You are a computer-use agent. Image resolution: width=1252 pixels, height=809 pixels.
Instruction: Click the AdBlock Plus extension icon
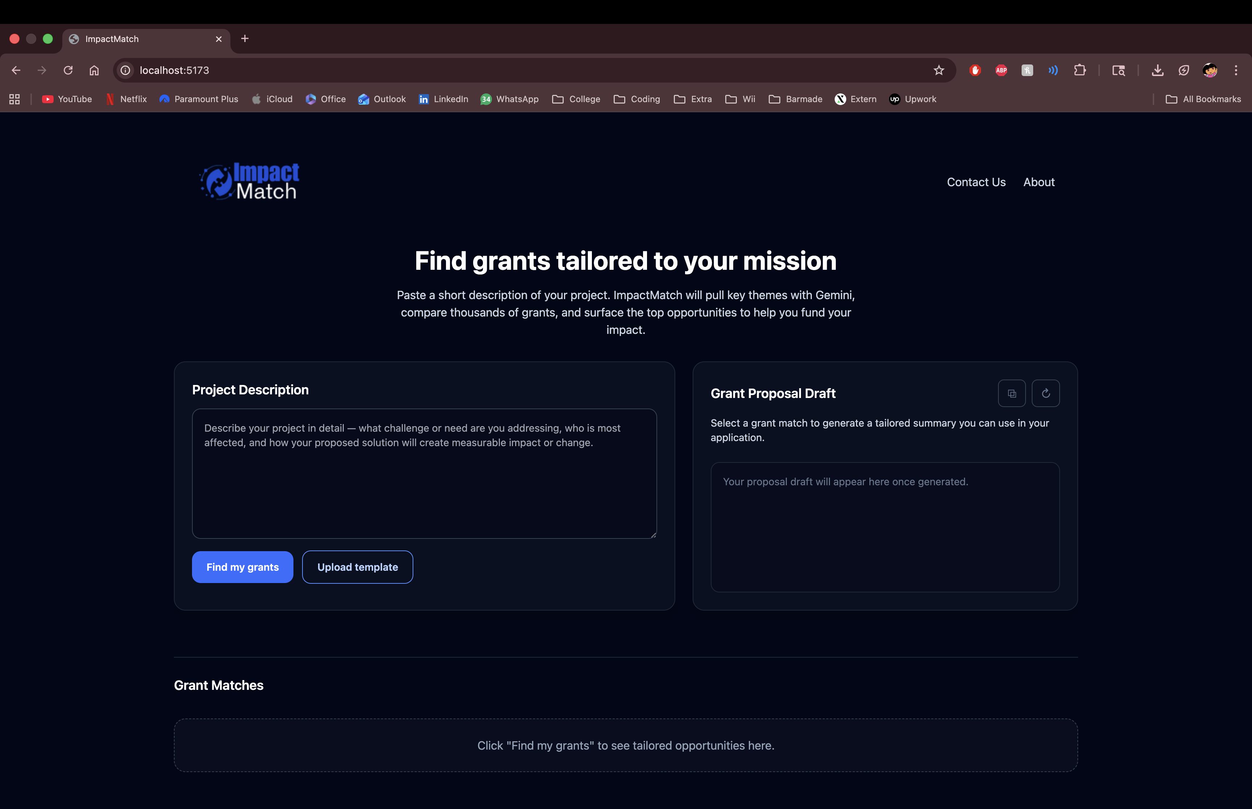tap(1001, 70)
